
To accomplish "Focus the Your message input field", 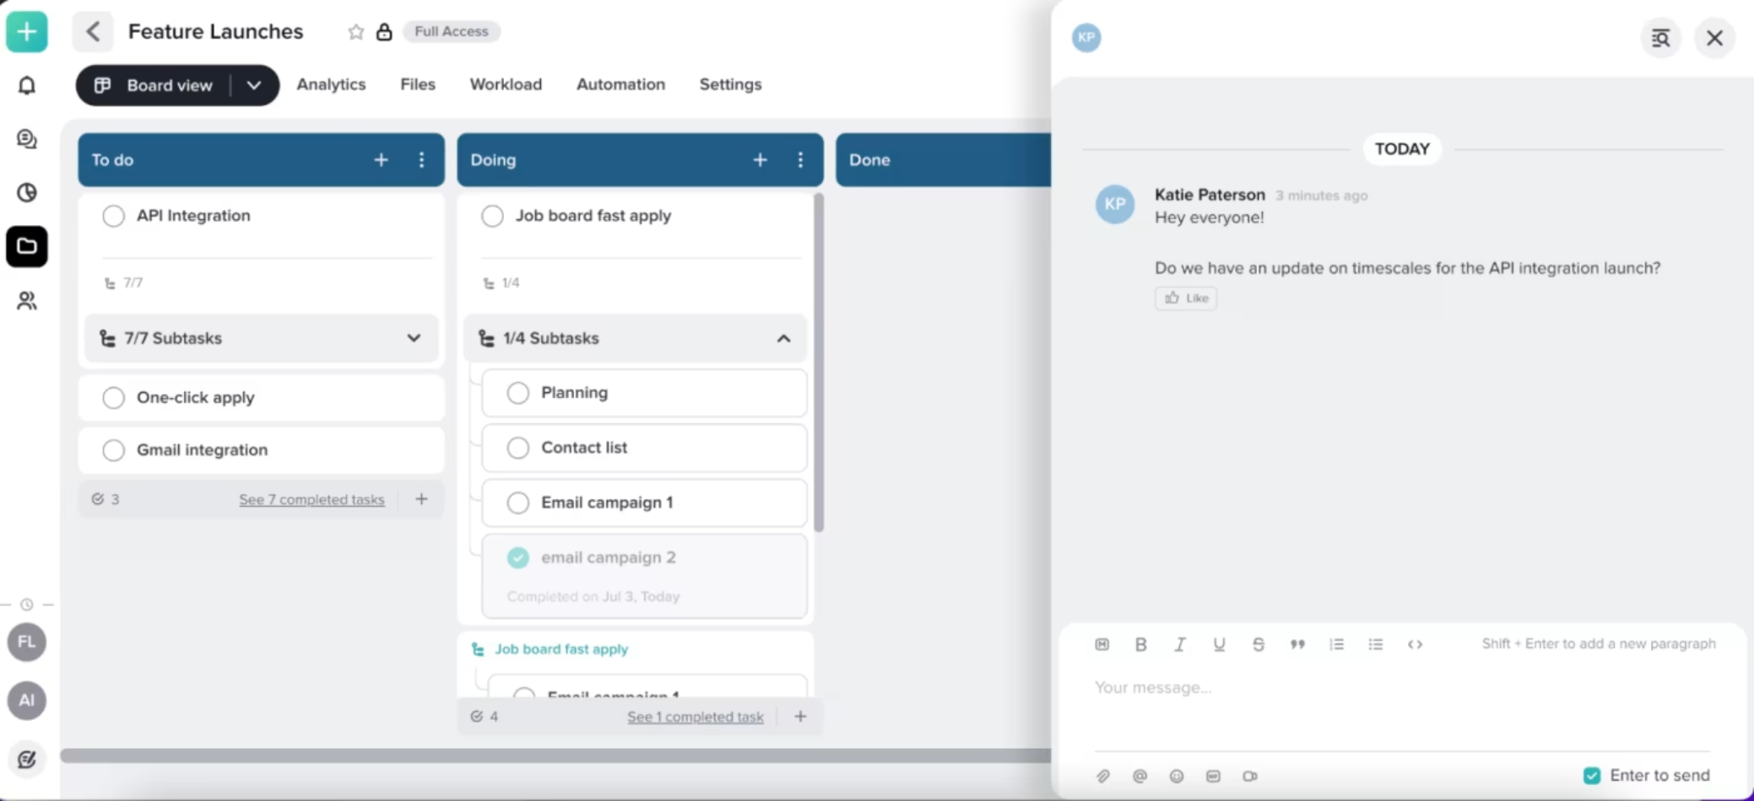I will [x=1402, y=688].
